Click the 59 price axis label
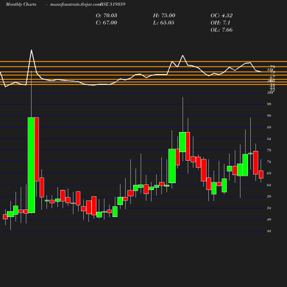The height and width of the screenshot is (287, 287). pos(269,196)
